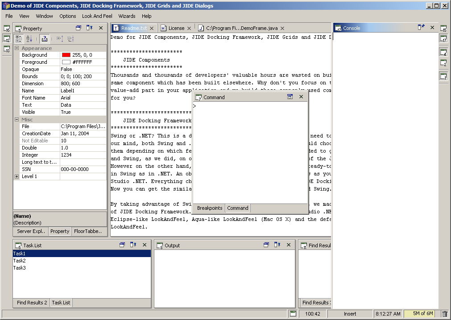
Task: Open autohidden frame 2 on right sidebar
Action: coord(443,63)
